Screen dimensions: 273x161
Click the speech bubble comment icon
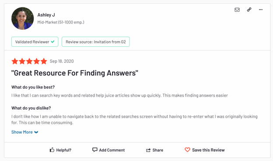coord(94,150)
